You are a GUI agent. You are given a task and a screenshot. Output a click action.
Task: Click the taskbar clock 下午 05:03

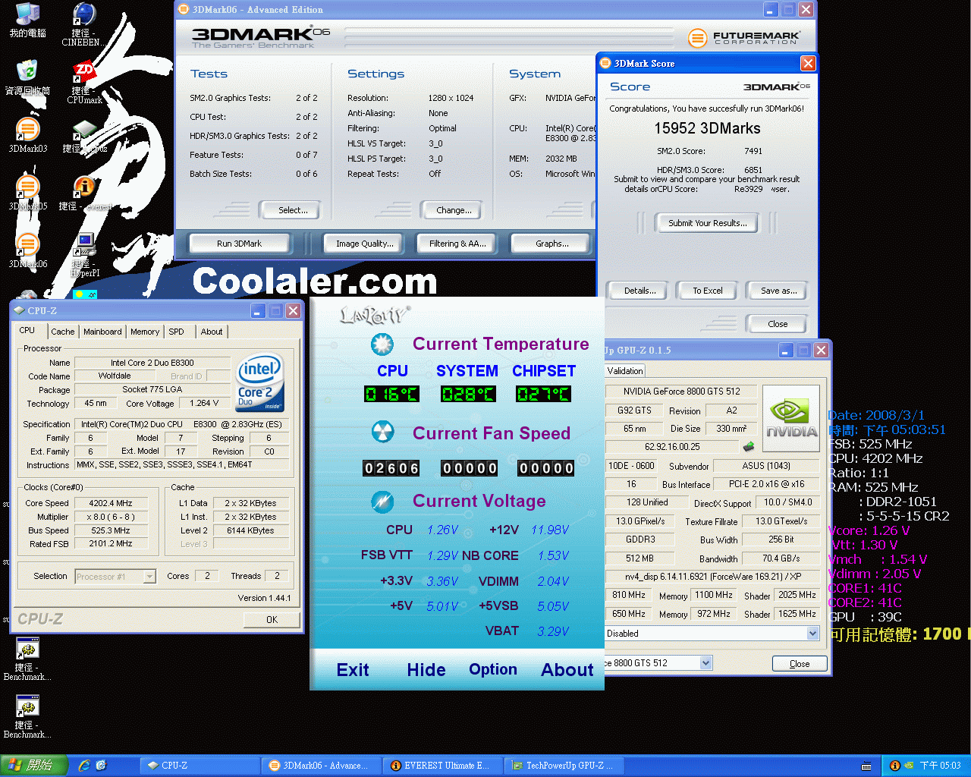coord(940,766)
